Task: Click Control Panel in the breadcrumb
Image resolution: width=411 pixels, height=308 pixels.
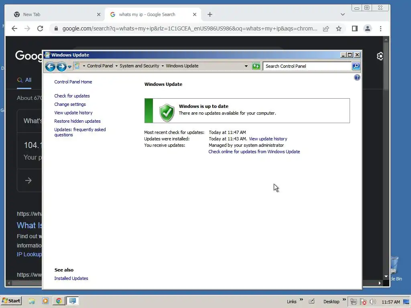Action: coord(100,66)
